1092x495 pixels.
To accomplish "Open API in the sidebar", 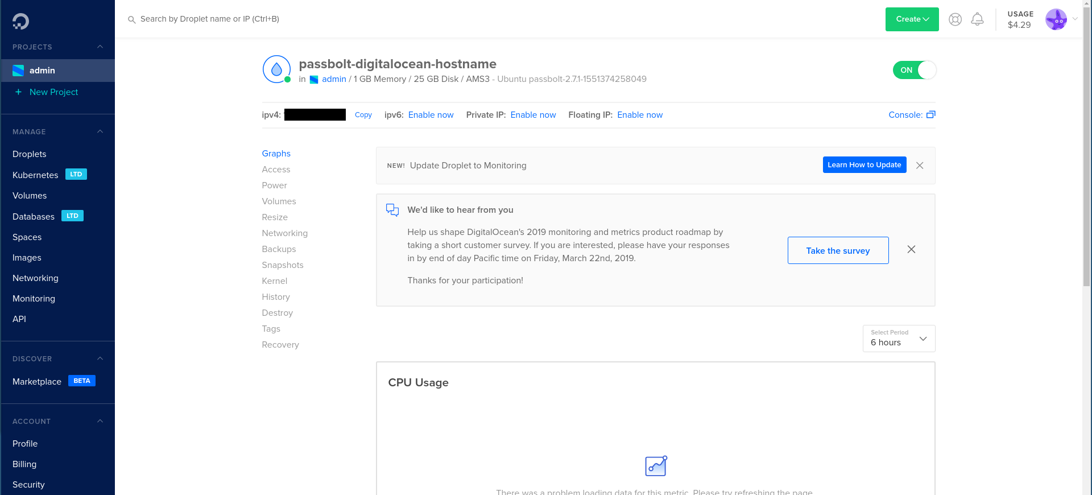I will click(x=19, y=319).
